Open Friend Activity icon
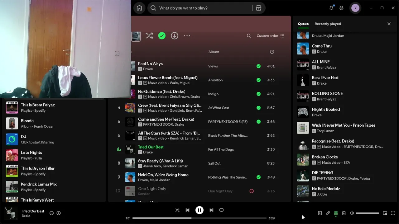Viewport: 399px width, 224px height. (x=341, y=8)
